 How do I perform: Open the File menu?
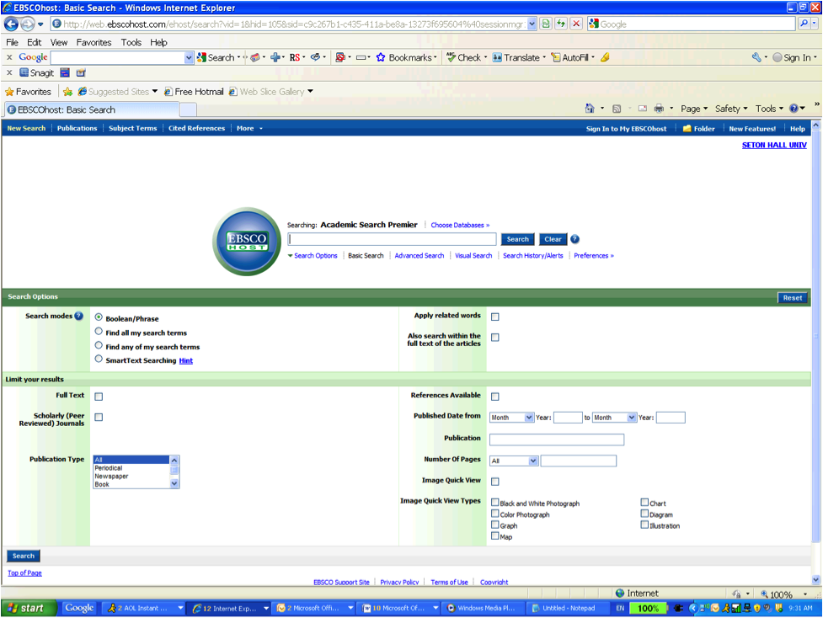tap(12, 42)
